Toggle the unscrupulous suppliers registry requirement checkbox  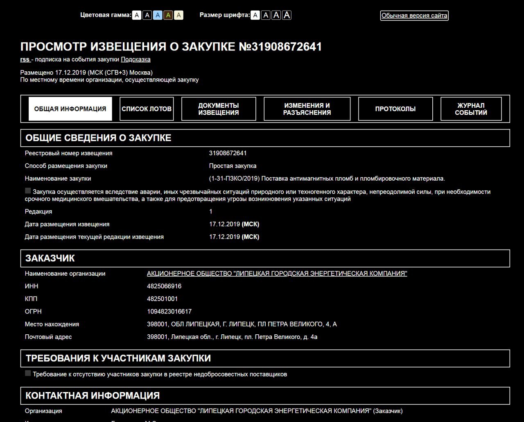tap(28, 373)
